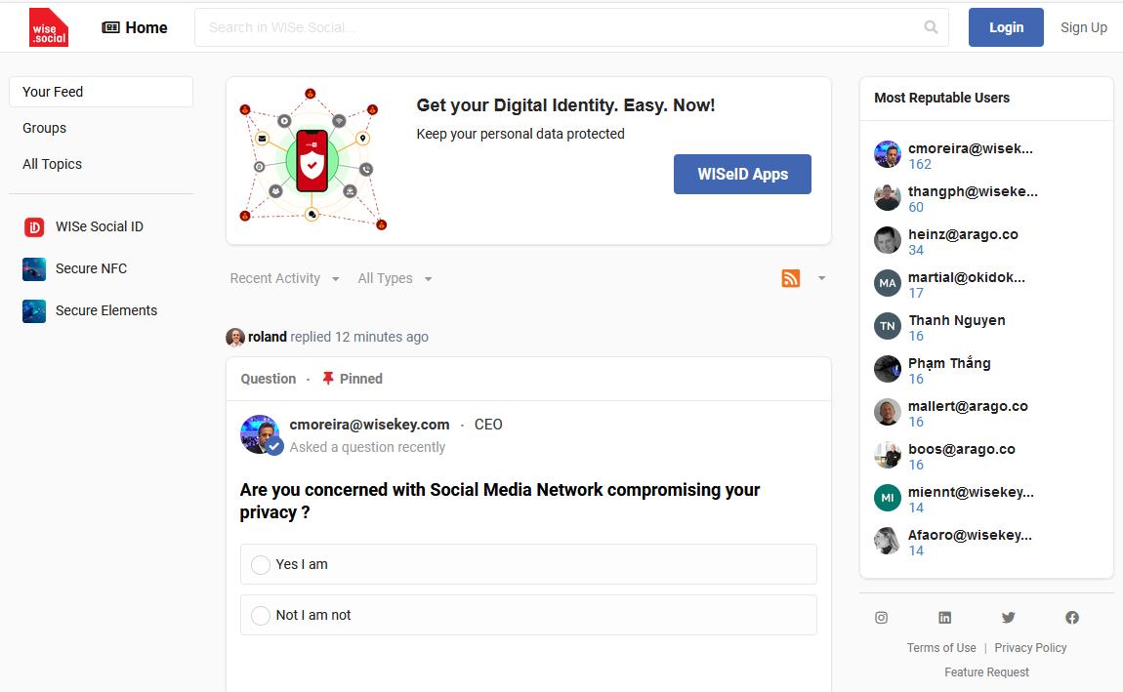Expand the All Types filter dropdown
The image size is (1123, 692).
395,278
